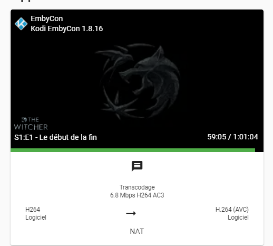The width and height of the screenshot is (273, 246).
Task: Show Transcodage details
Action: tap(137, 187)
